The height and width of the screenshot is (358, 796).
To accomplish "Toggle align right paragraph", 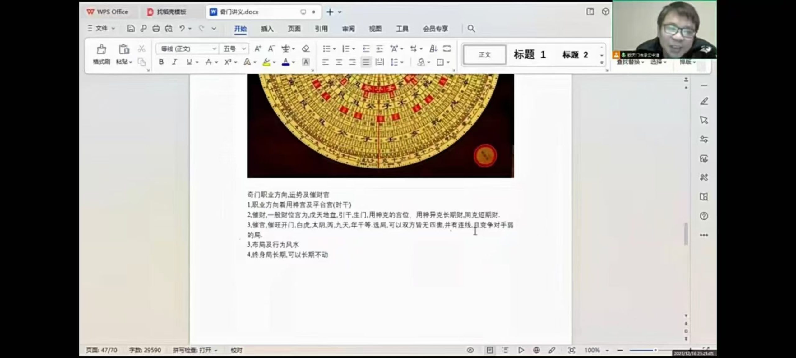I will (352, 62).
